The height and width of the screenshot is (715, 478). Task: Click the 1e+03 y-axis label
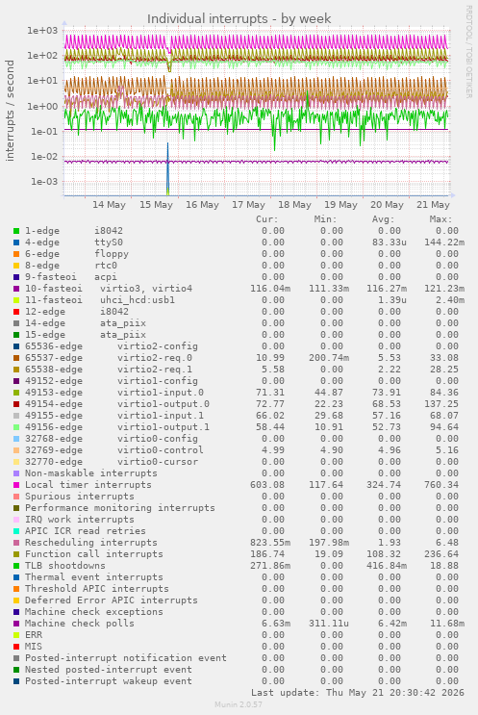[42, 31]
